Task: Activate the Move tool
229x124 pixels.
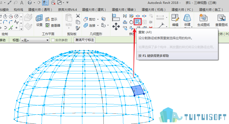Action: click(116, 26)
